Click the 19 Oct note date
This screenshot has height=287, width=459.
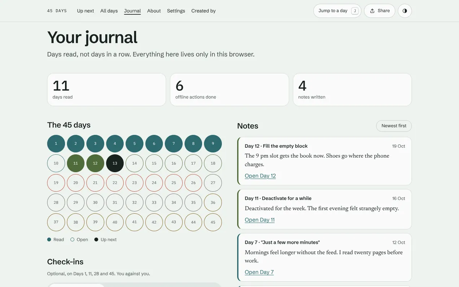(x=399, y=146)
